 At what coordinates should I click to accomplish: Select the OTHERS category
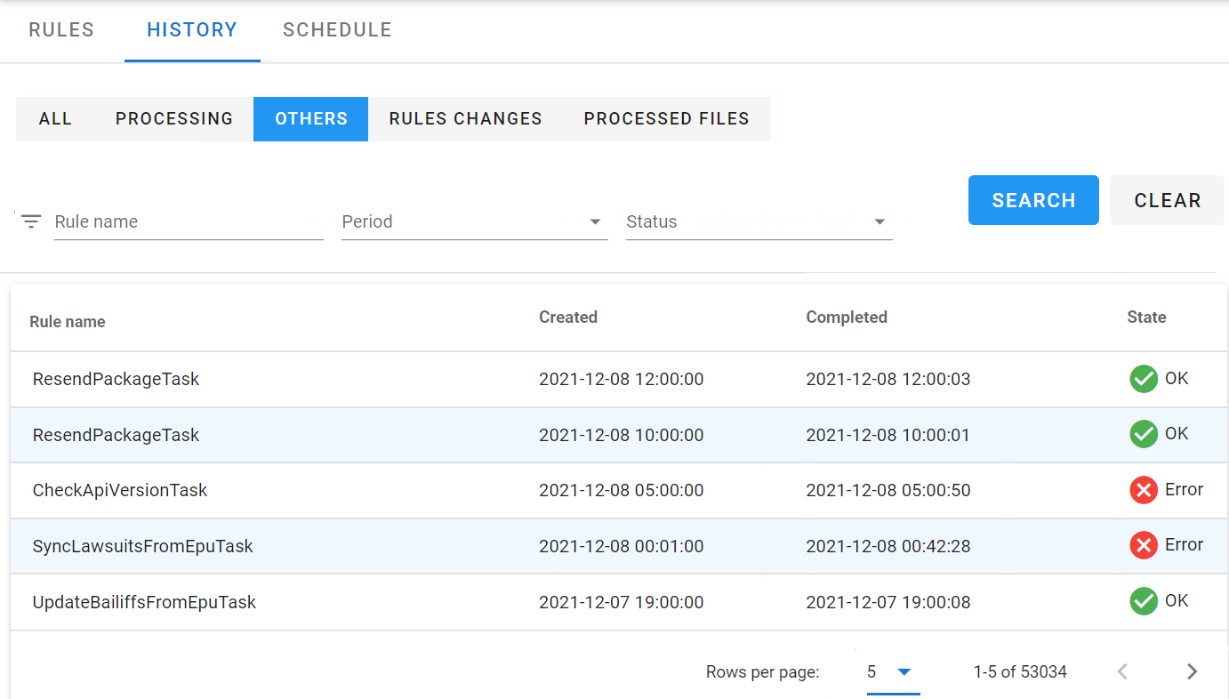310,118
